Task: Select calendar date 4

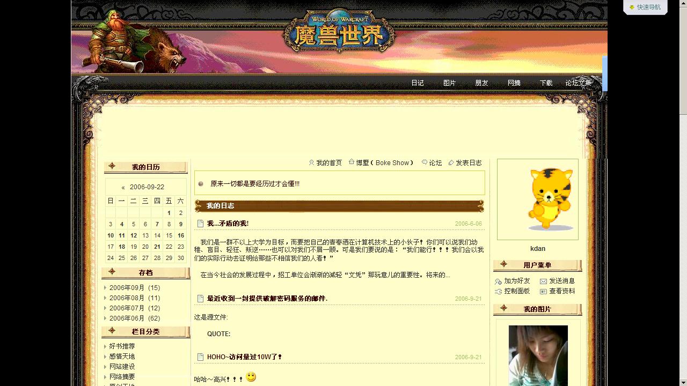Action: 122,225
